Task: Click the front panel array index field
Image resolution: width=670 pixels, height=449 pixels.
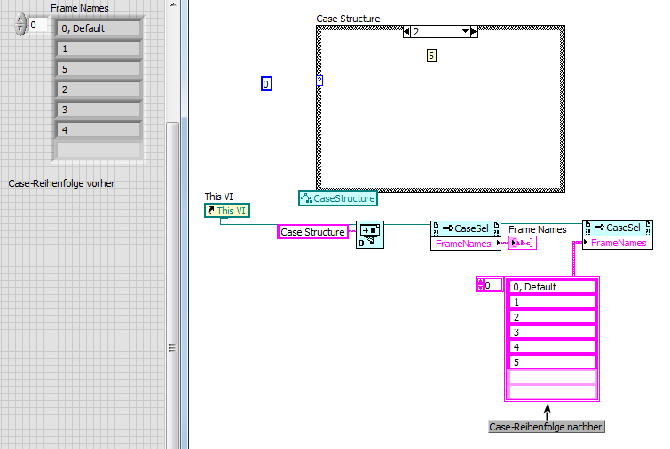Action: pos(39,25)
